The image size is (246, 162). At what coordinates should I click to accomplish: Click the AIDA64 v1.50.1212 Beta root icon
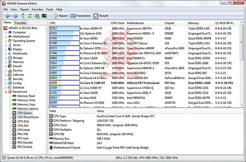click(x=5, y=28)
